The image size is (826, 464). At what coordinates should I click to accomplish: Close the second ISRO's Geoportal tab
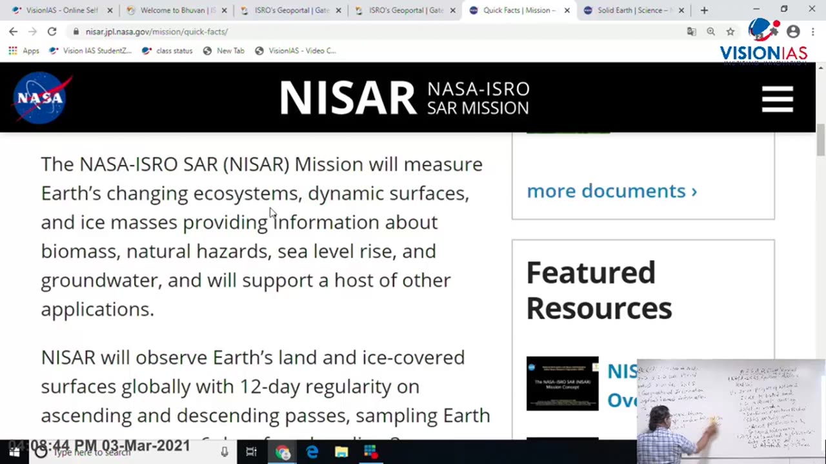coord(452,10)
